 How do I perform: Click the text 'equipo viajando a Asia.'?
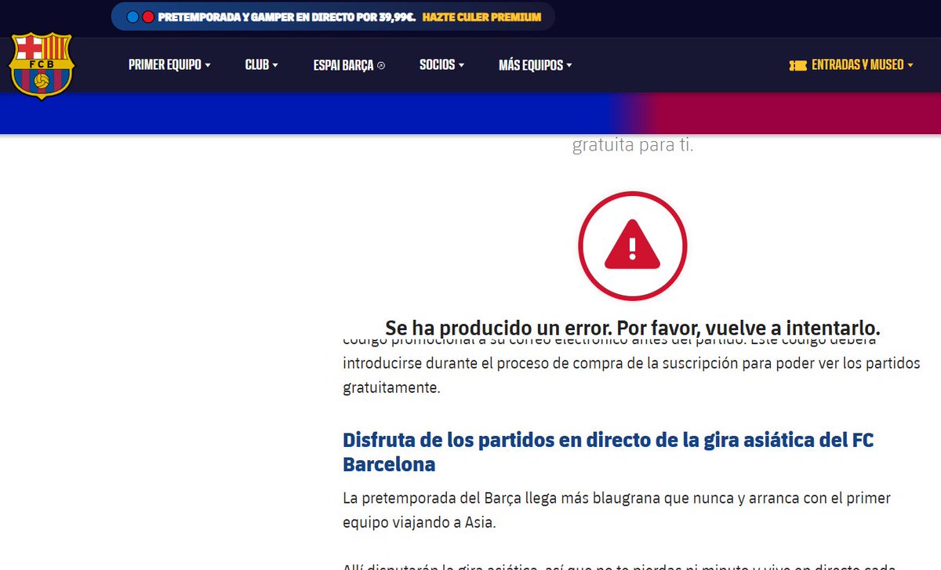(420, 522)
